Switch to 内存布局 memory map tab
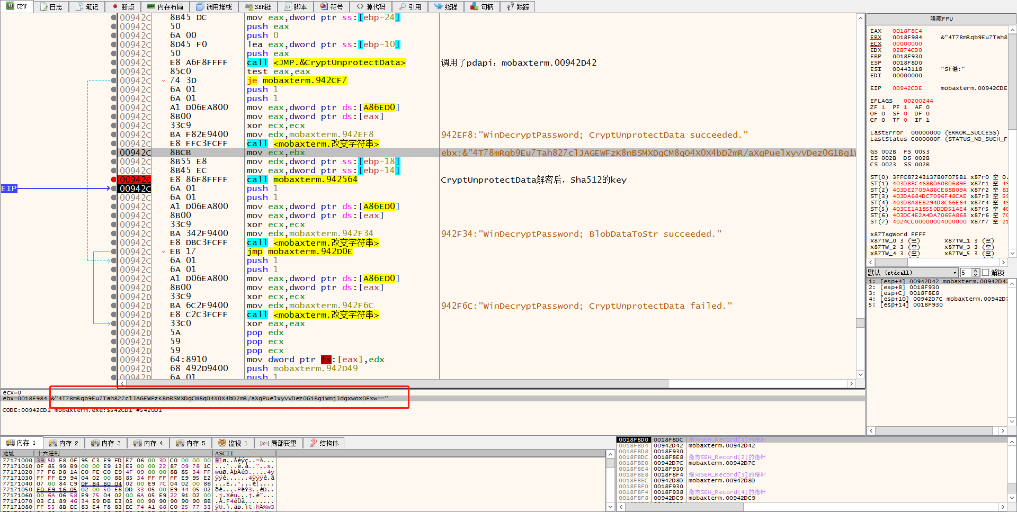The width and height of the screenshot is (1017, 512). 165,7
